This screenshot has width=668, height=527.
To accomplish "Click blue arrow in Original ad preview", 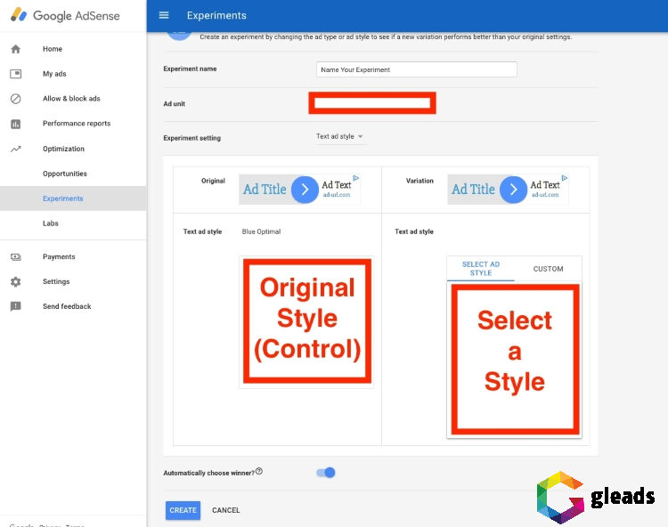I will click(x=305, y=190).
